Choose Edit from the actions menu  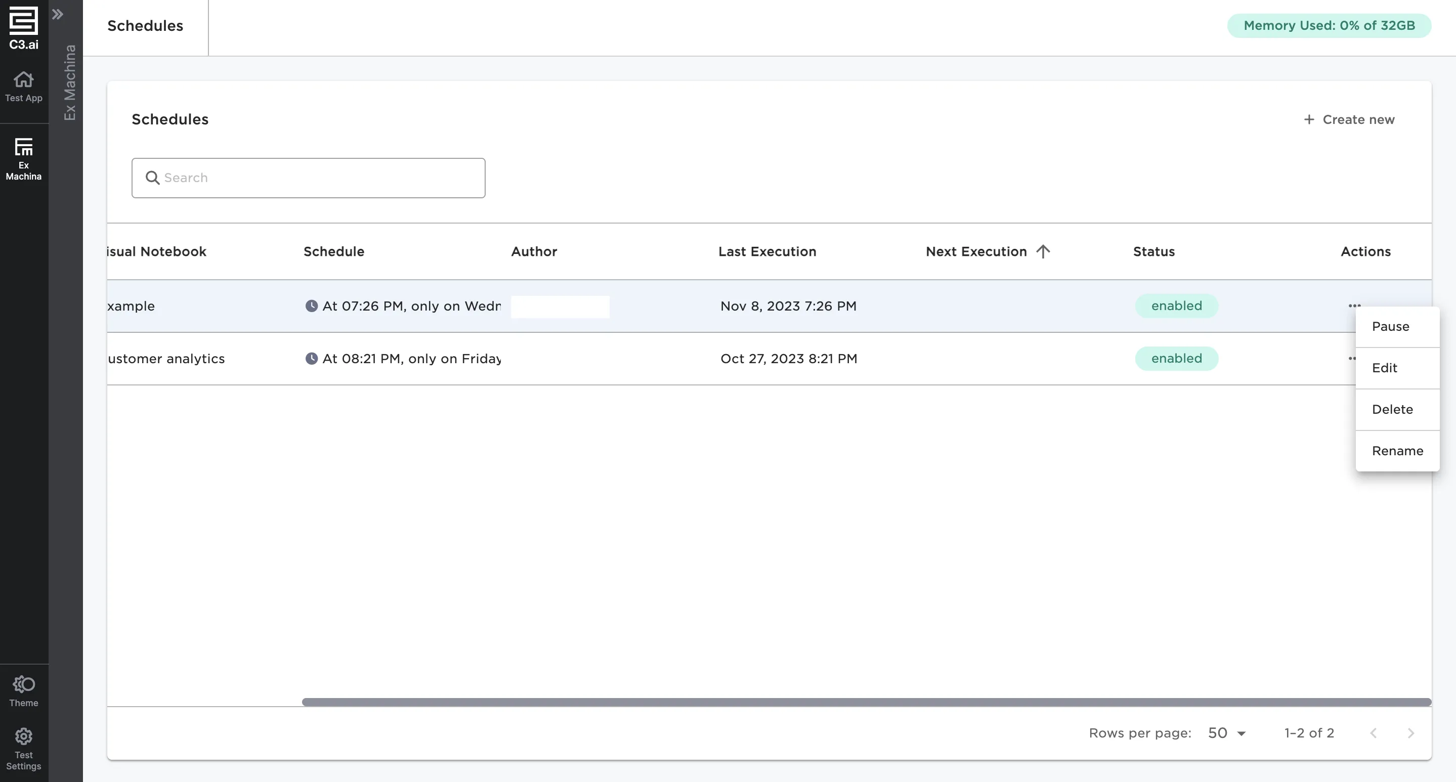[1384, 368]
